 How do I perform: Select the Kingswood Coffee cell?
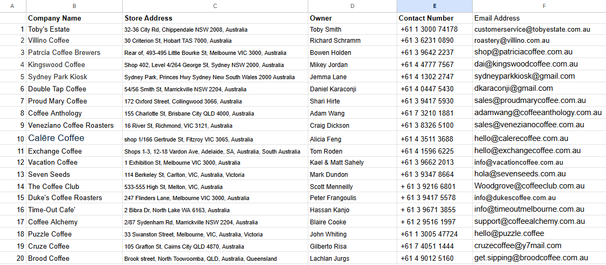pos(74,64)
